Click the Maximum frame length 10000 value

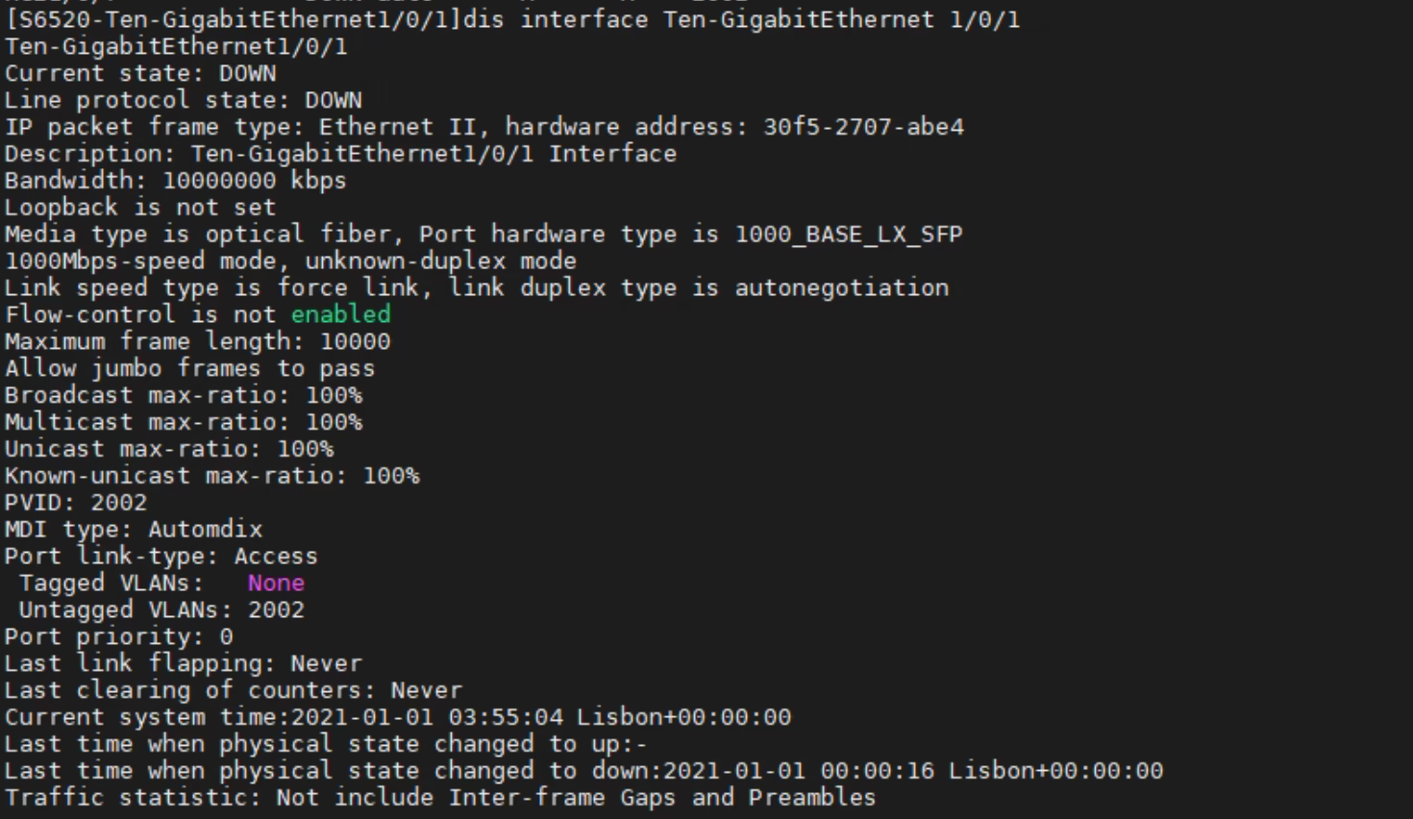[355, 341]
